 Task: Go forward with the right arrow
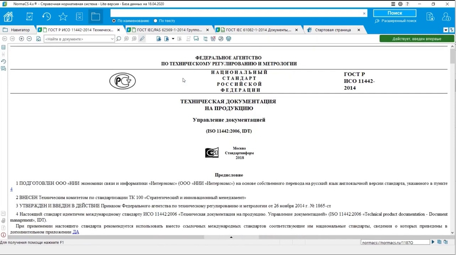coord(12,39)
